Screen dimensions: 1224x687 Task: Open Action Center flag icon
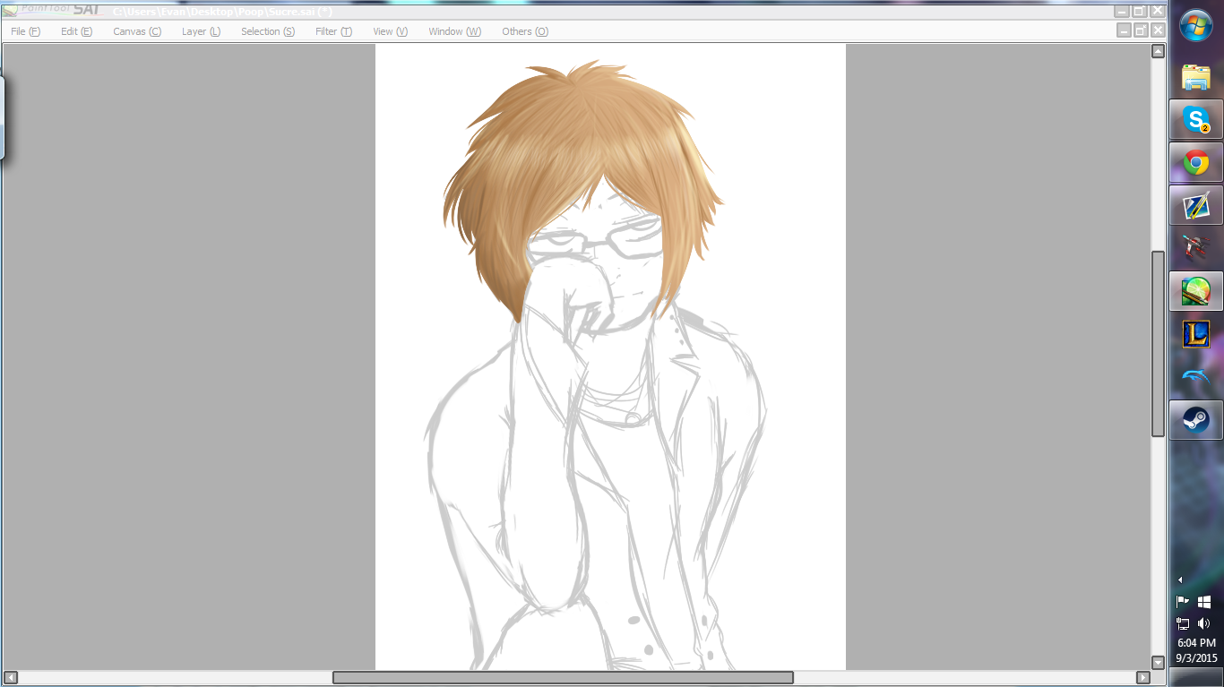coord(1183,602)
